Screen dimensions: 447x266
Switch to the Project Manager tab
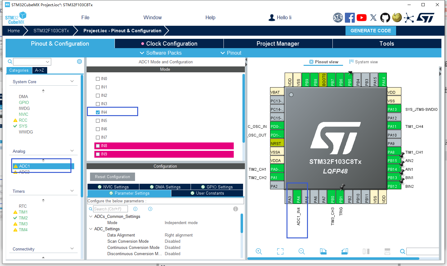(x=278, y=43)
